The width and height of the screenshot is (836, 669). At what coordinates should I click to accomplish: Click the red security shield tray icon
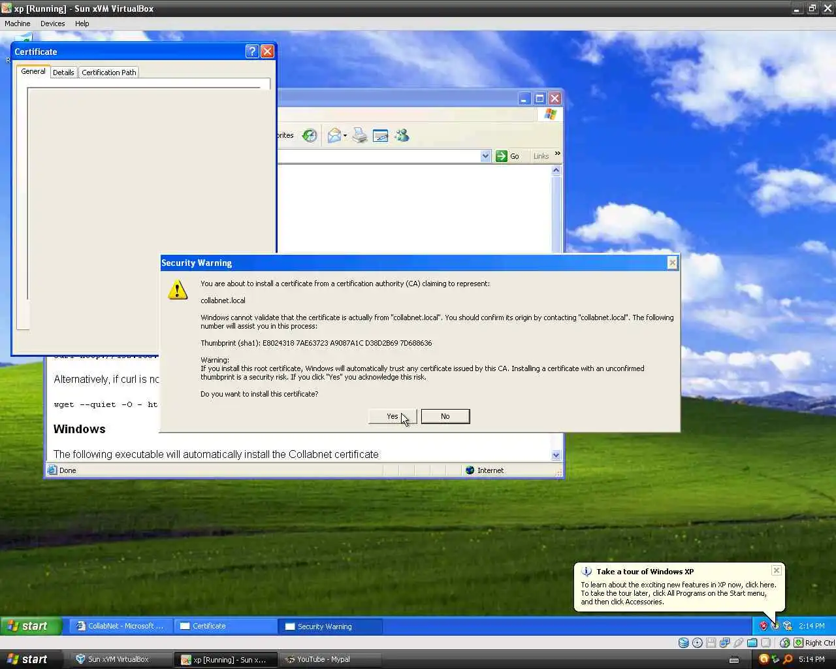[x=763, y=626]
